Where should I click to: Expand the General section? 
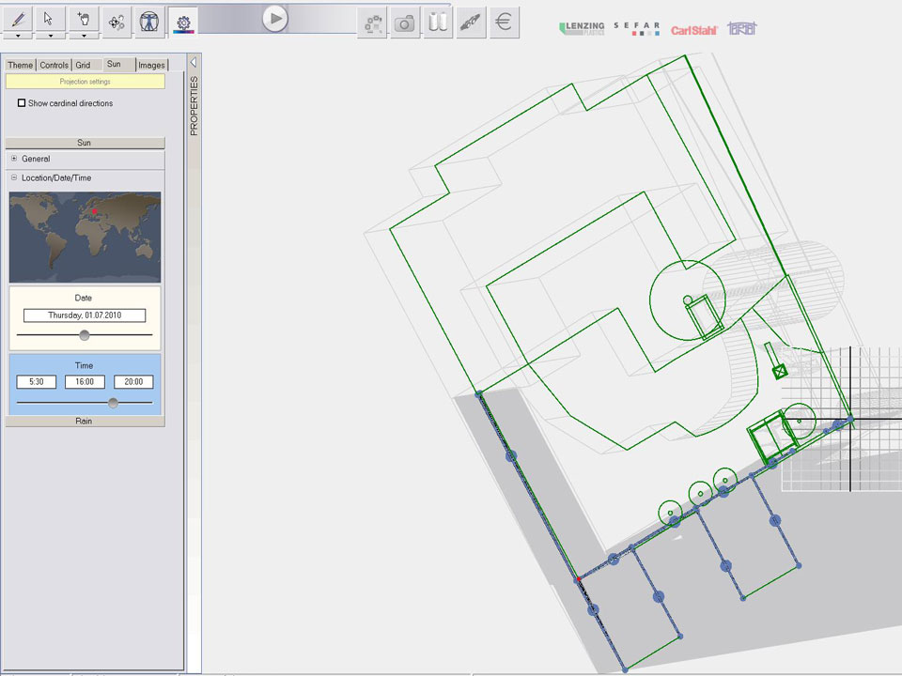(14, 159)
